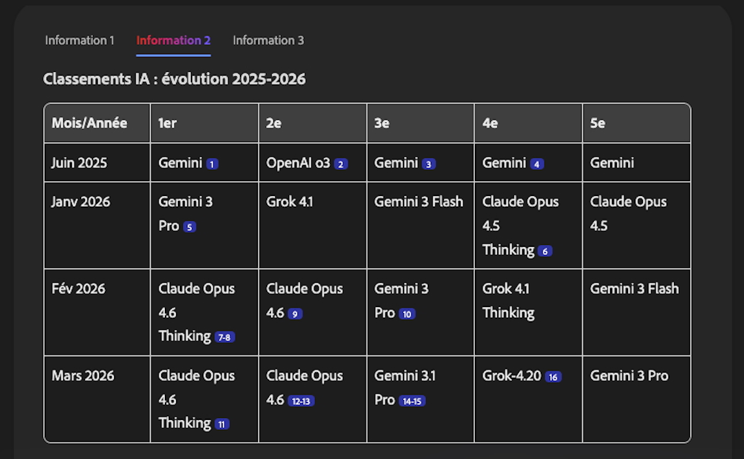Viewport: 744px width, 459px height.
Task: Open citation 9 beside Claude Opus 4.6
Action: 294,314
